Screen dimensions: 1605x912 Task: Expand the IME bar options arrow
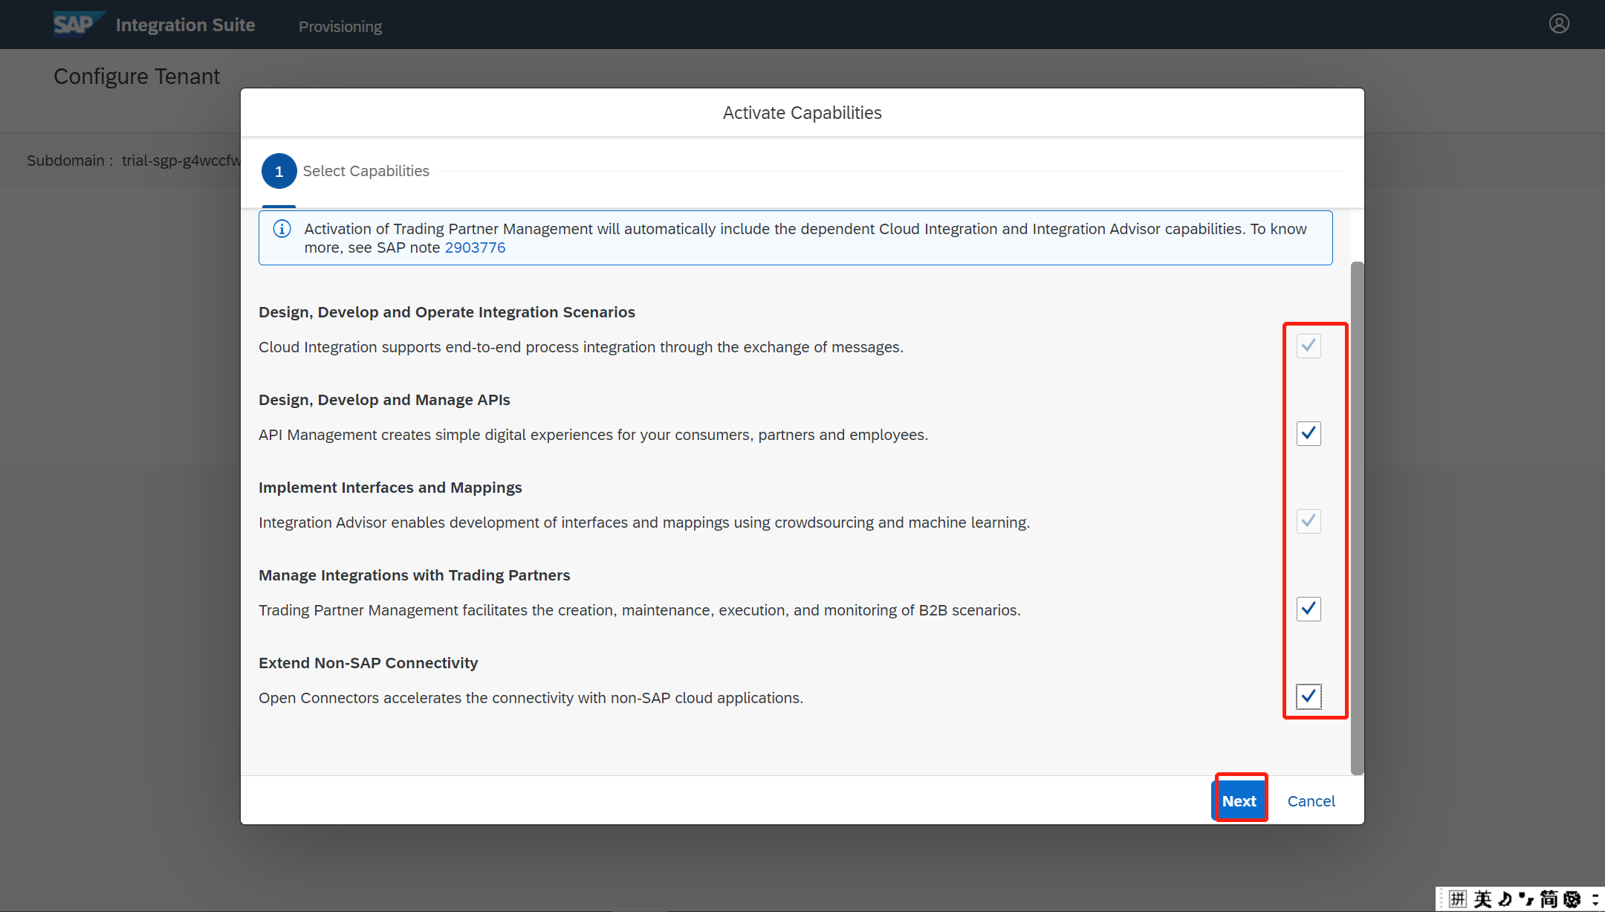tap(1595, 899)
